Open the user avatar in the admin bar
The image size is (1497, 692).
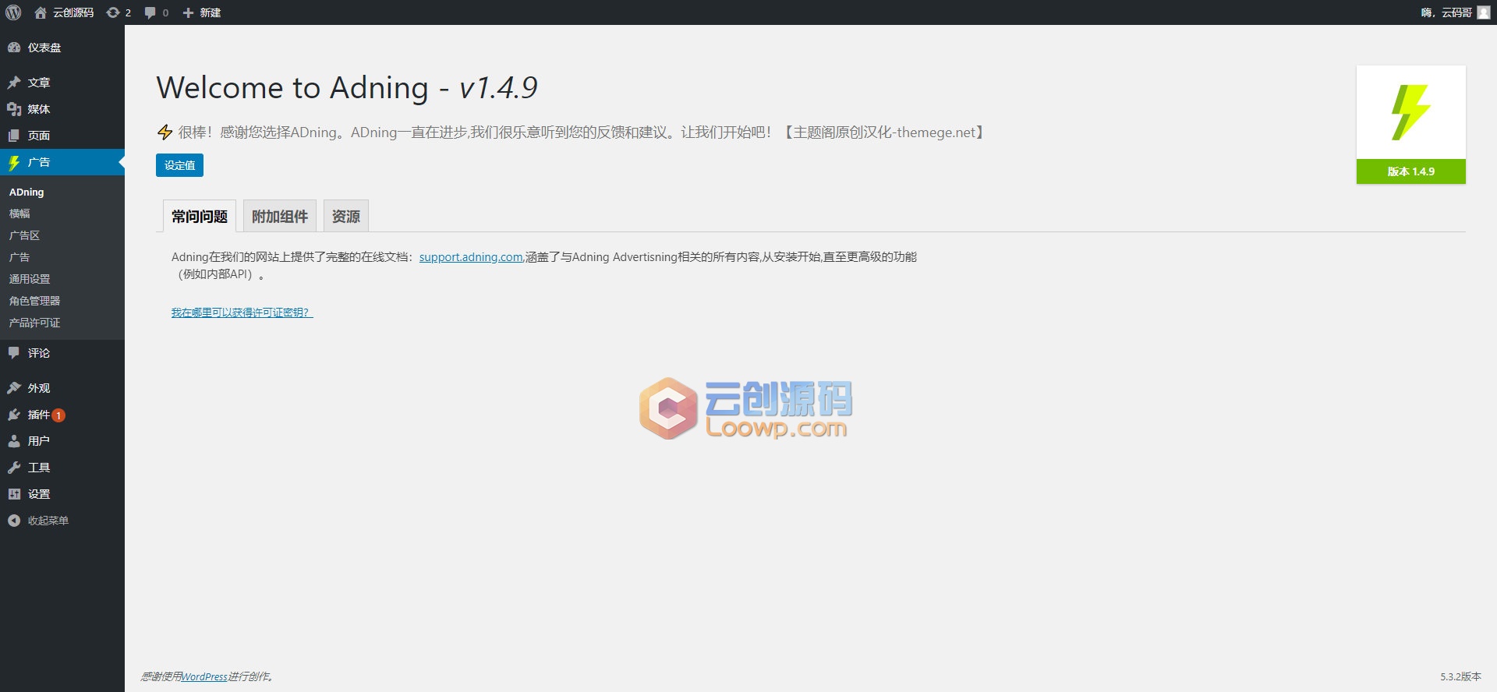[1483, 12]
